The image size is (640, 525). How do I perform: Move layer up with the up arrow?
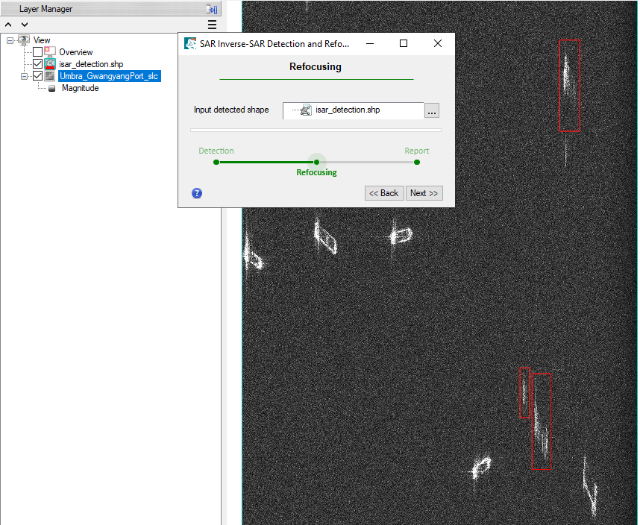(8, 25)
